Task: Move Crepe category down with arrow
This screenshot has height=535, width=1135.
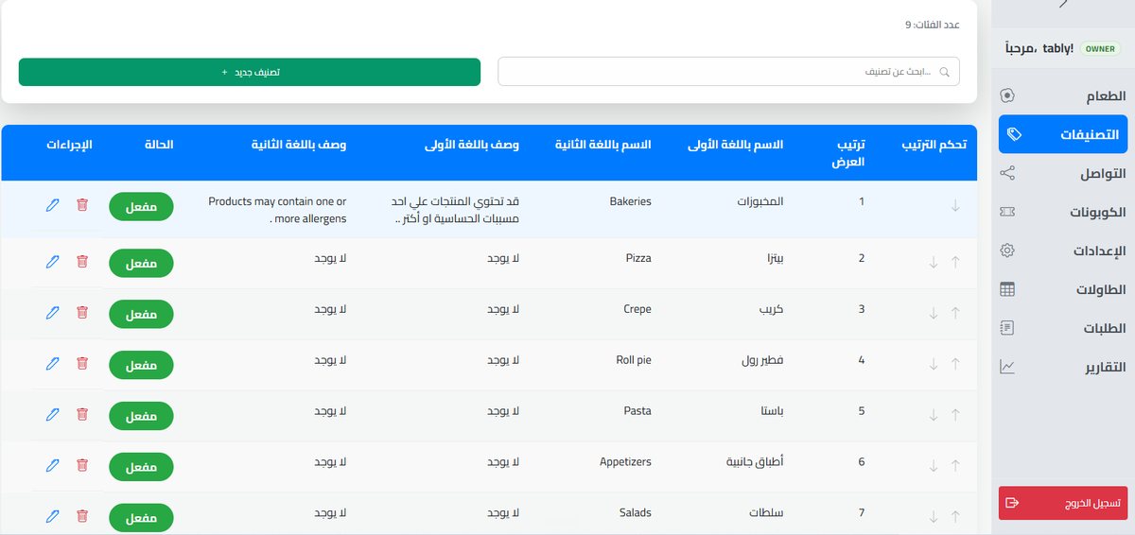Action: pos(934,314)
